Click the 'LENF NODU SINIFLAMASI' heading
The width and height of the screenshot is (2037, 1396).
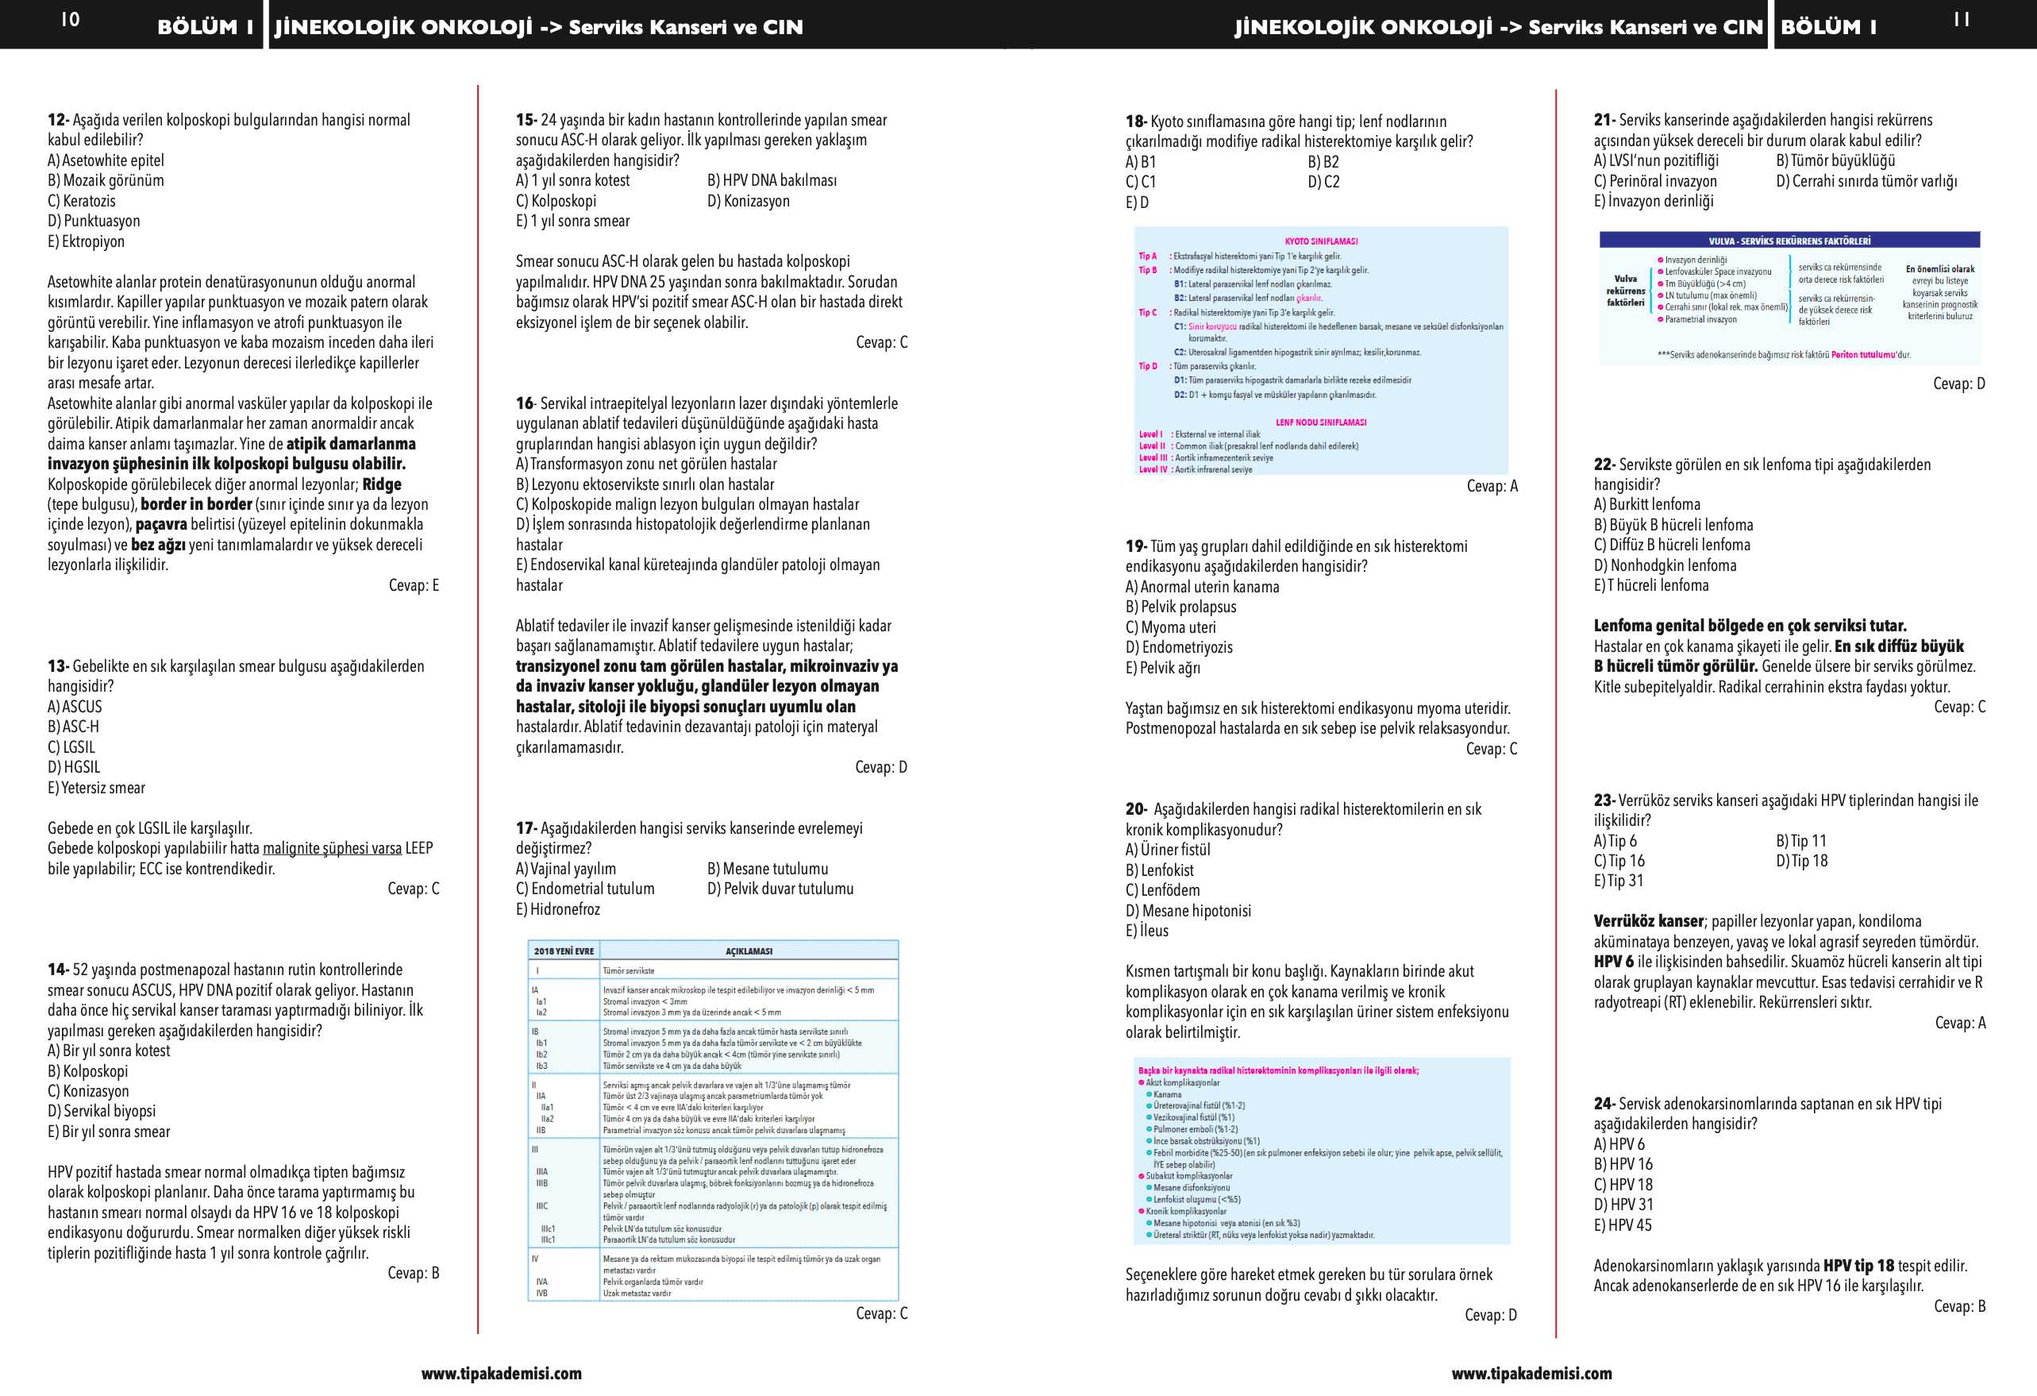tap(1321, 422)
